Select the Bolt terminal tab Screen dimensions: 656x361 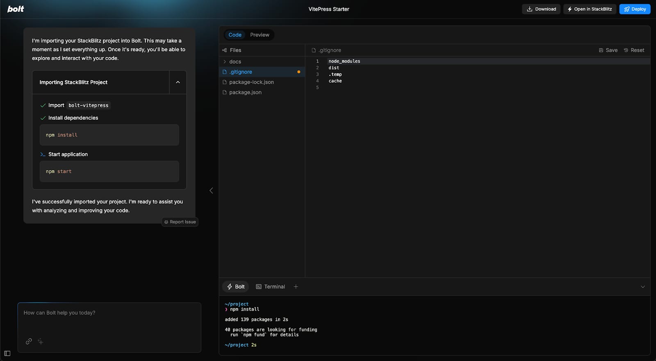tap(236, 287)
